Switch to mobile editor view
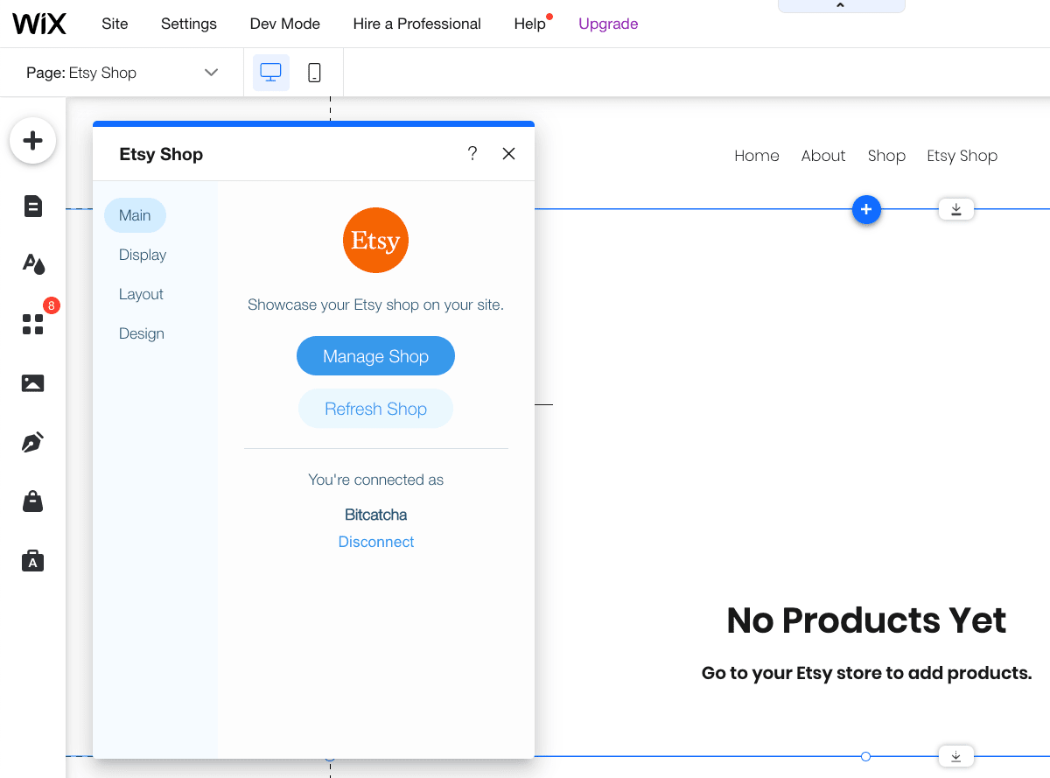 click(314, 73)
